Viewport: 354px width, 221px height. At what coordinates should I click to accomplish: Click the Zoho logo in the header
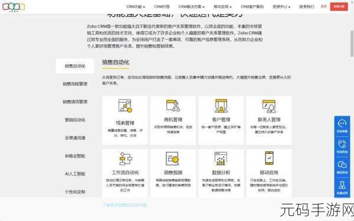[14, 6]
